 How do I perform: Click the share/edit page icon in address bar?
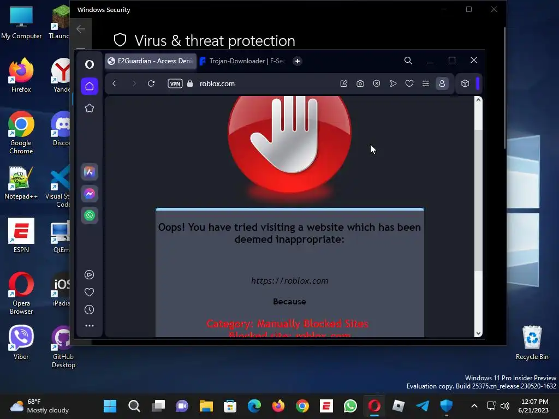344,83
